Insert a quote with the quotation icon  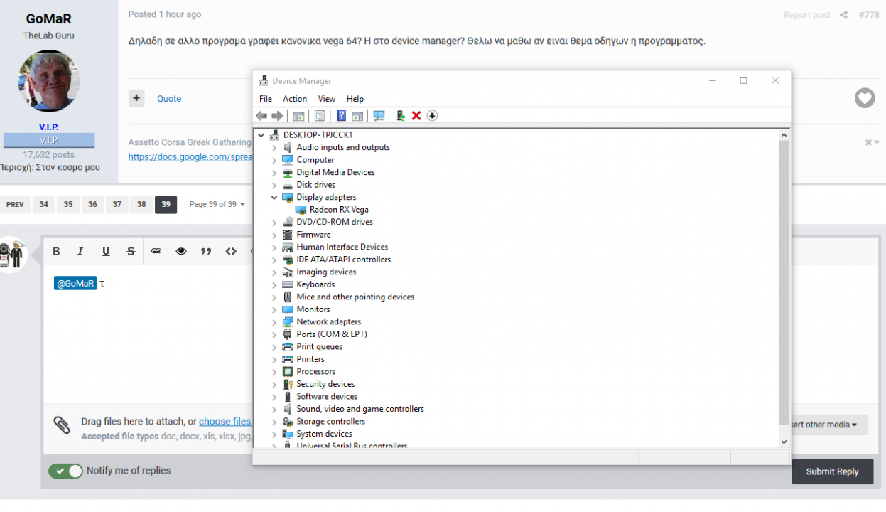(x=206, y=251)
